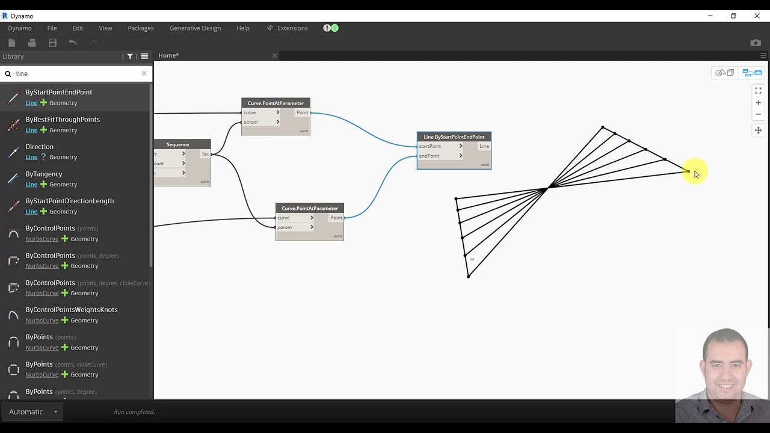Screen dimensions: 770x433
Task: Clear the library search text
Action: pyautogui.click(x=144, y=73)
